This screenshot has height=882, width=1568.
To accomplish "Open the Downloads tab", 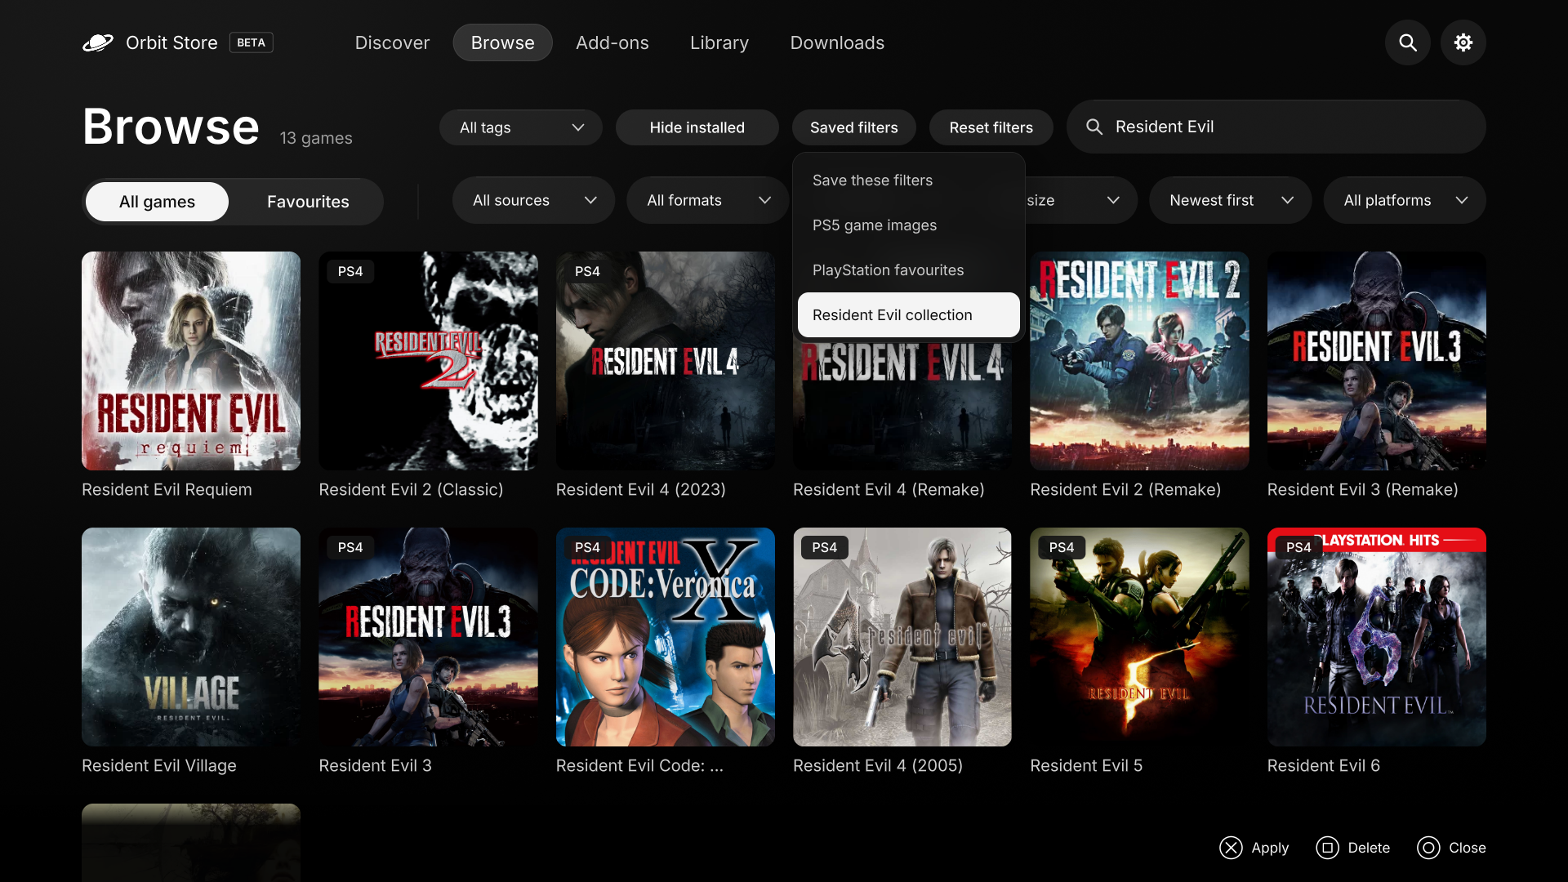I will tap(837, 42).
